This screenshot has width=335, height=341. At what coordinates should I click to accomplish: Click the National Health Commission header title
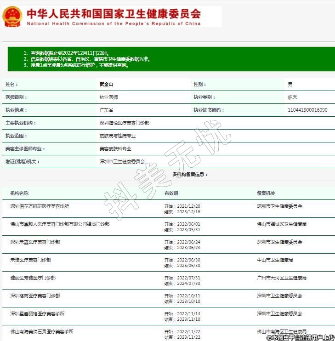click(x=114, y=17)
